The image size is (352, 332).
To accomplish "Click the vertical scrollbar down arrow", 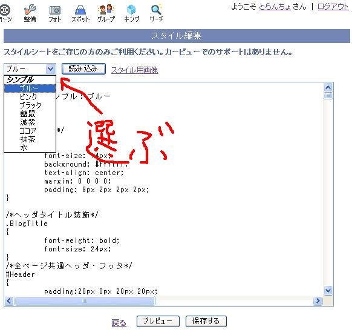I will click(x=328, y=291).
